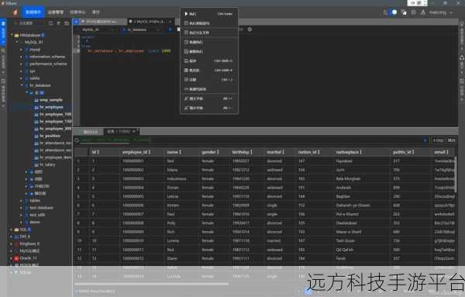This screenshot has width=465, height=297.
Task: Click the top icon in right sidebar
Action: [461, 23]
